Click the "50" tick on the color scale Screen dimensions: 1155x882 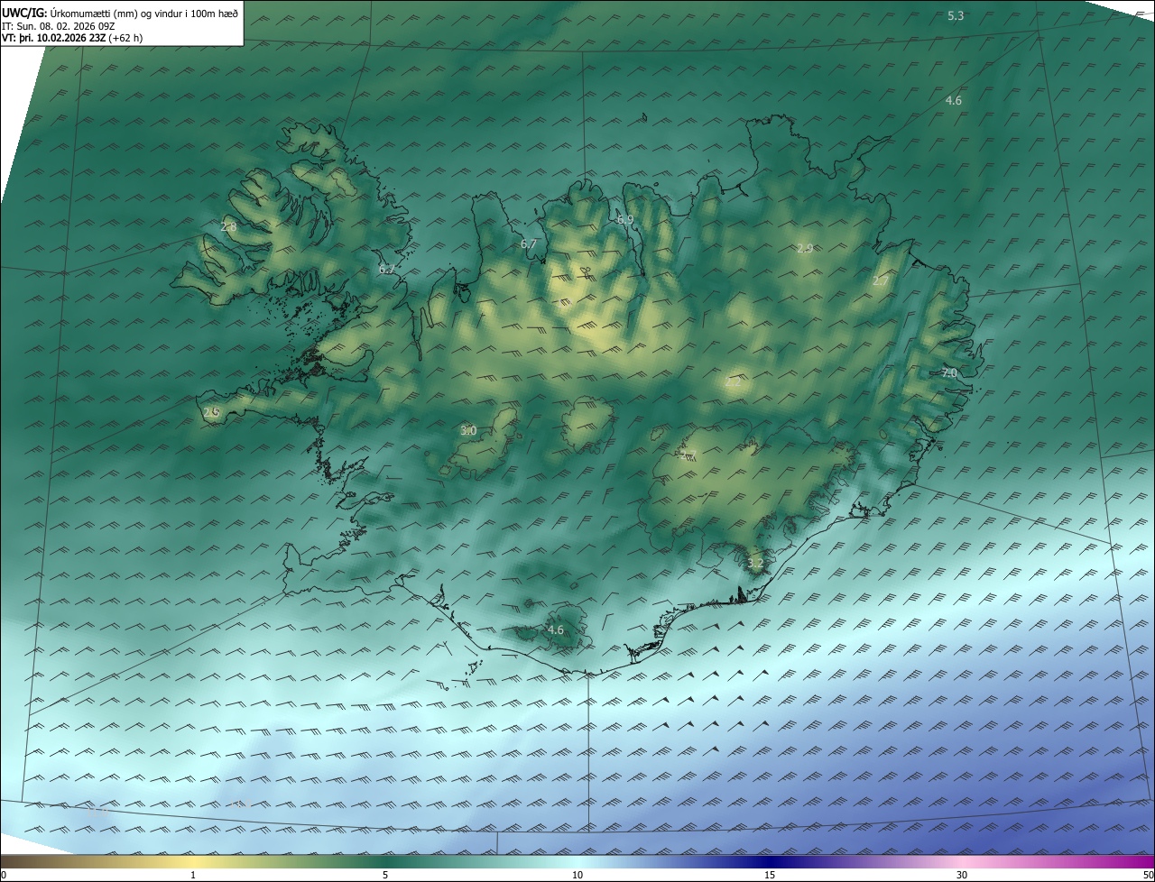tap(1148, 875)
